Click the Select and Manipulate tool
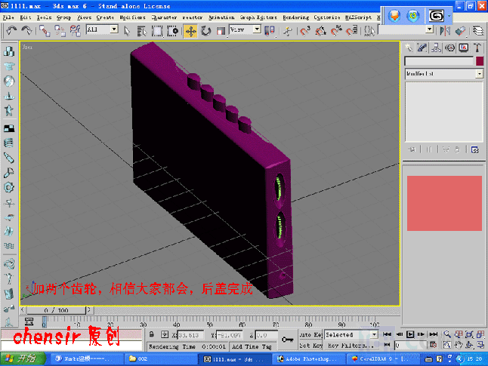 pos(288,31)
